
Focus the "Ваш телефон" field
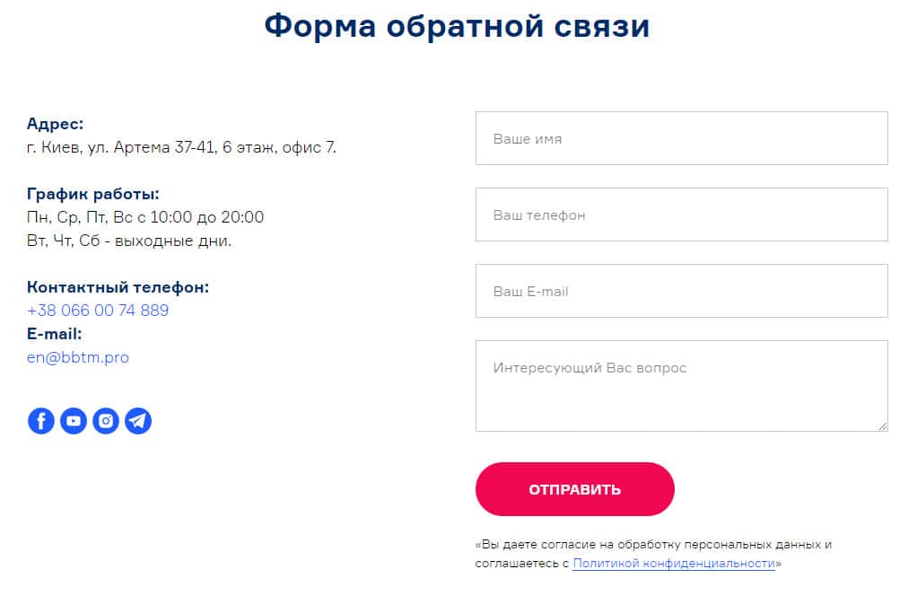(x=681, y=215)
